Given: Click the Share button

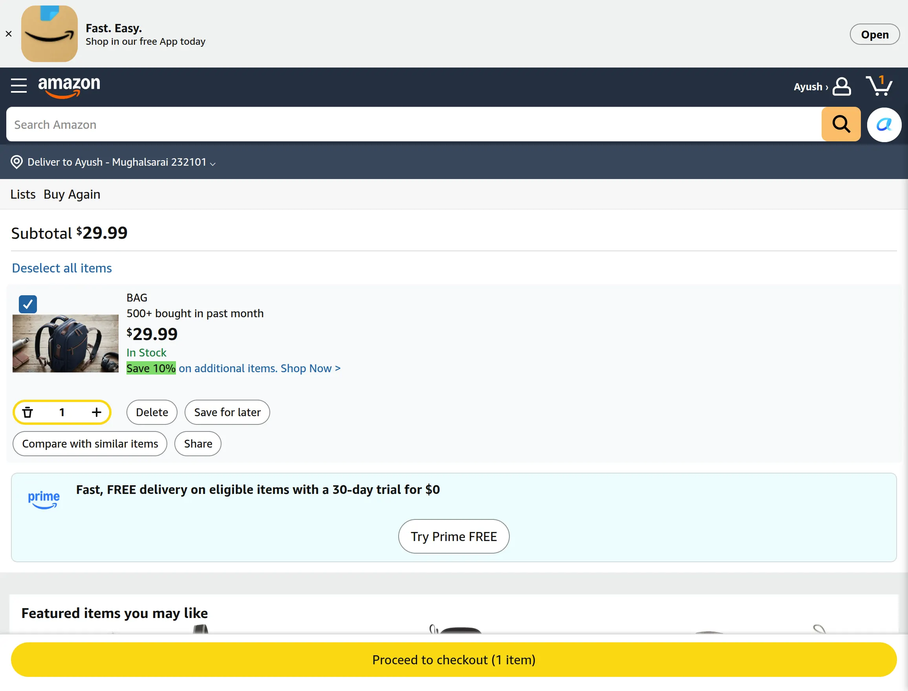Looking at the screenshot, I should (198, 444).
